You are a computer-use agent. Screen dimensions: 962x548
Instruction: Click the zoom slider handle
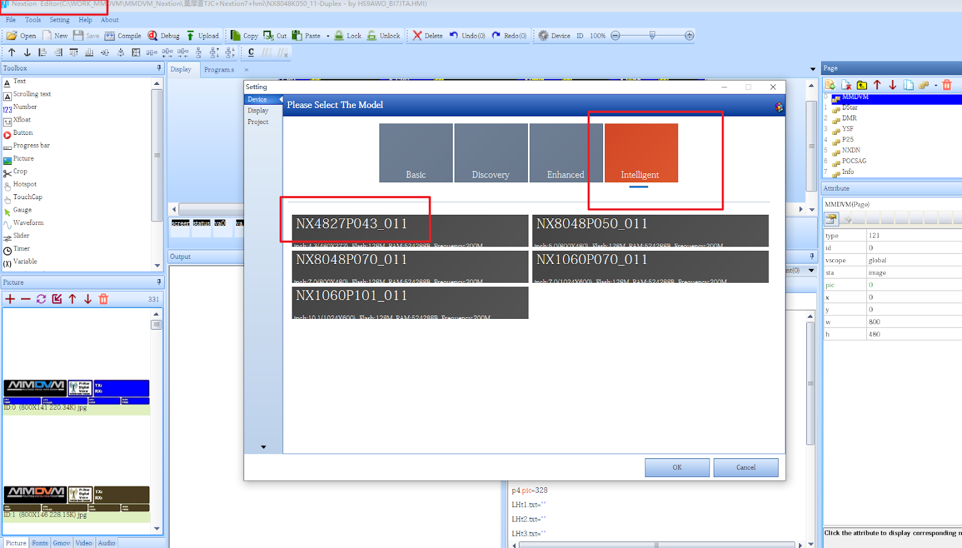click(x=652, y=35)
